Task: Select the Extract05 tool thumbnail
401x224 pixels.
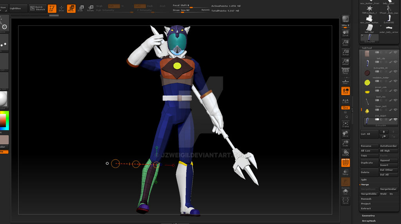Action: point(389,19)
